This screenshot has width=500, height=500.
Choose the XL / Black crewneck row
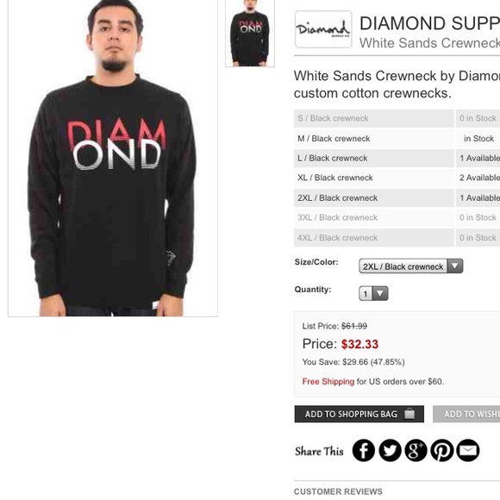(397, 178)
